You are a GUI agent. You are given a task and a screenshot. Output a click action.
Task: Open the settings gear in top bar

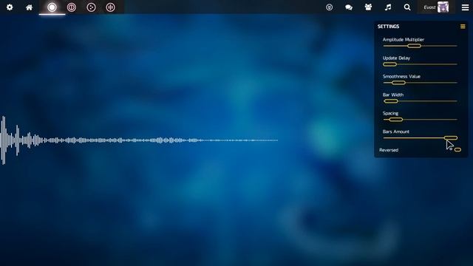10,7
